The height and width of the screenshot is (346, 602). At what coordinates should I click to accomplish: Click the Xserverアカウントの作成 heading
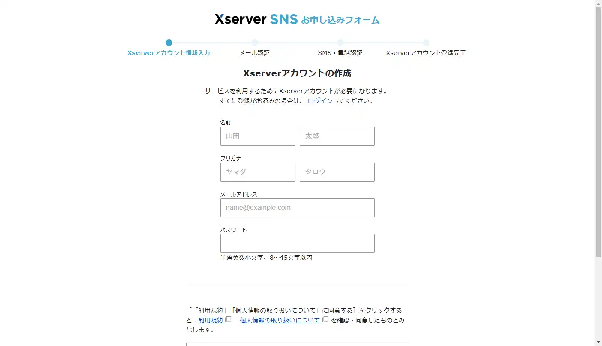coord(297,73)
